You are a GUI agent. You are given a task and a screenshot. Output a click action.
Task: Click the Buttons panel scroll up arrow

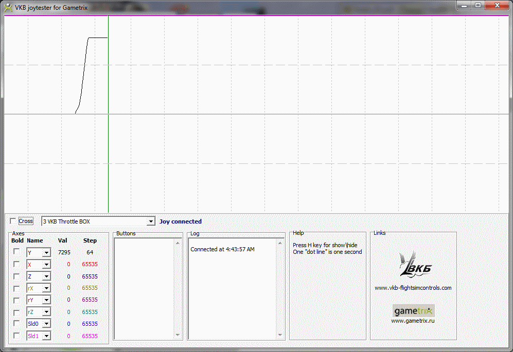(x=178, y=243)
